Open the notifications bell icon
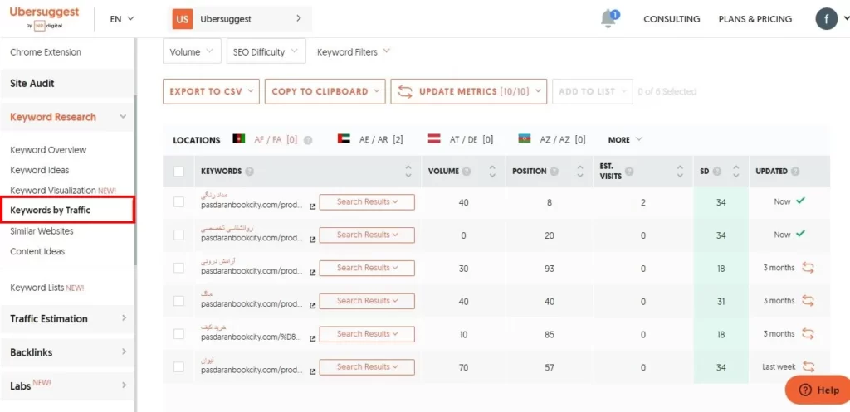850x412 pixels. [x=610, y=18]
